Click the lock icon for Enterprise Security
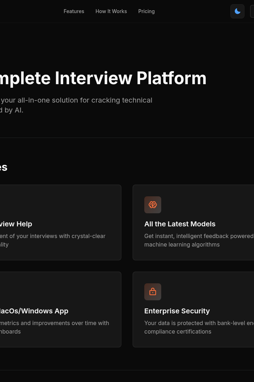 (x=153, y=291)
